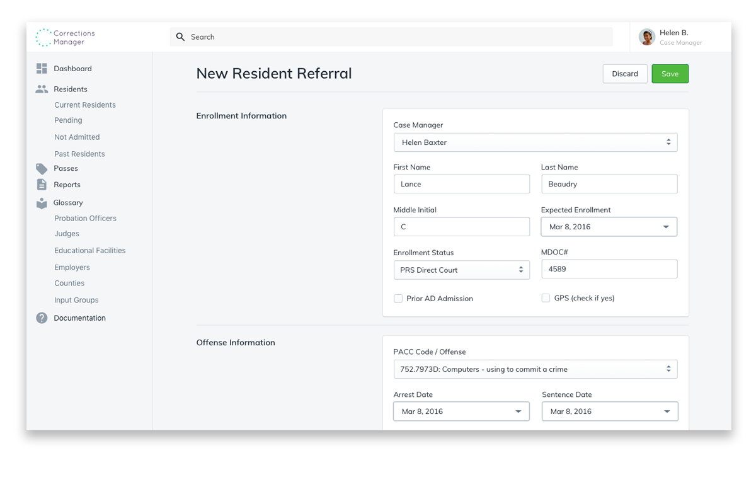756x504 pixels.
Task: Open the Enrollment Status dropdown
Action: 462,270
